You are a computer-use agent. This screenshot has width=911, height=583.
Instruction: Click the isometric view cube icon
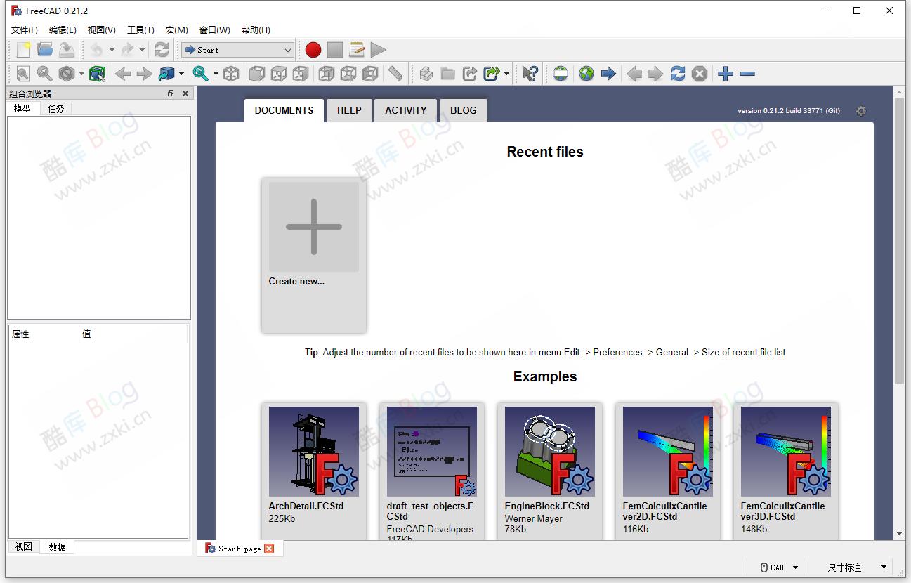[x=231, y=74]
